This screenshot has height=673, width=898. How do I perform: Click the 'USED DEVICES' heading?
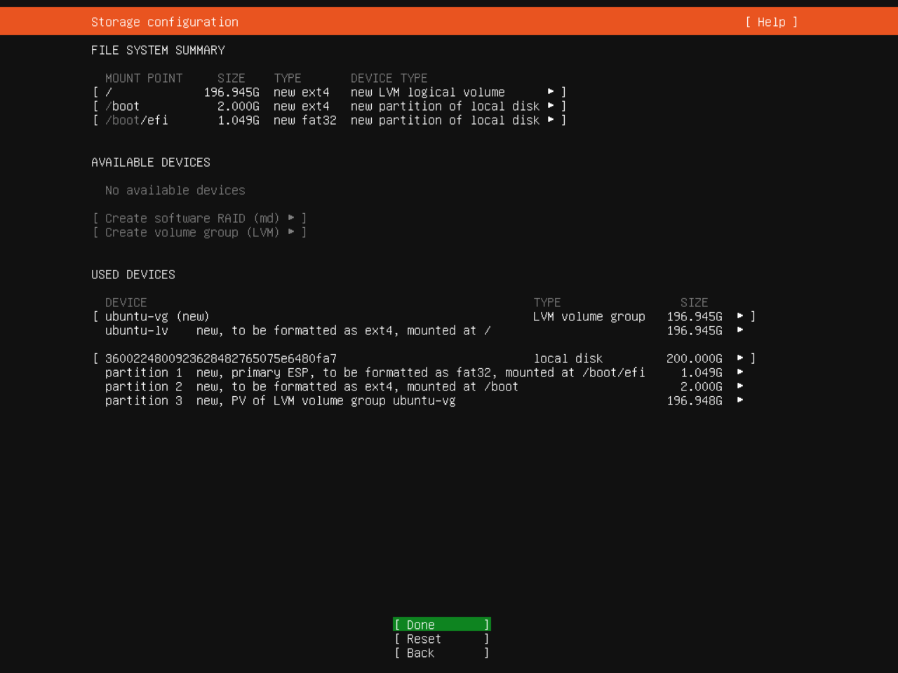coord(133,274)
